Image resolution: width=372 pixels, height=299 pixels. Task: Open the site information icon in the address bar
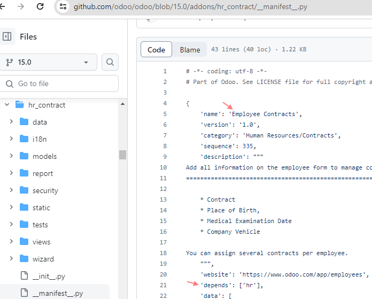[63, 6]
